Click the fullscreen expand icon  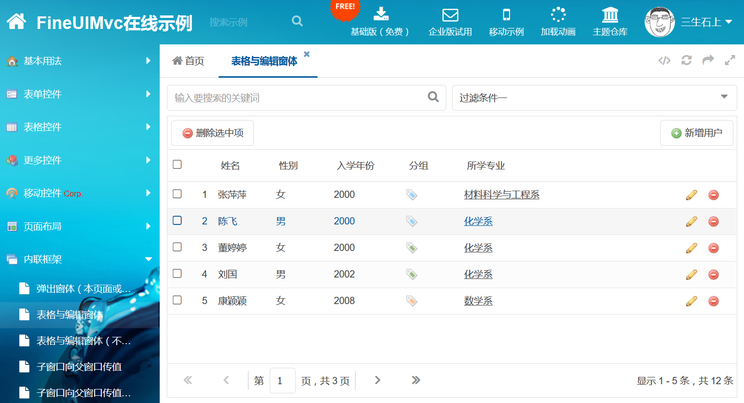[x=730, y=60]
